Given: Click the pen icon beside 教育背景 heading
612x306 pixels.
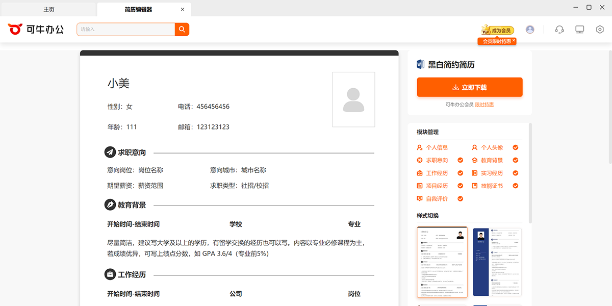Looking at the screenshot, I should (110, 205).
